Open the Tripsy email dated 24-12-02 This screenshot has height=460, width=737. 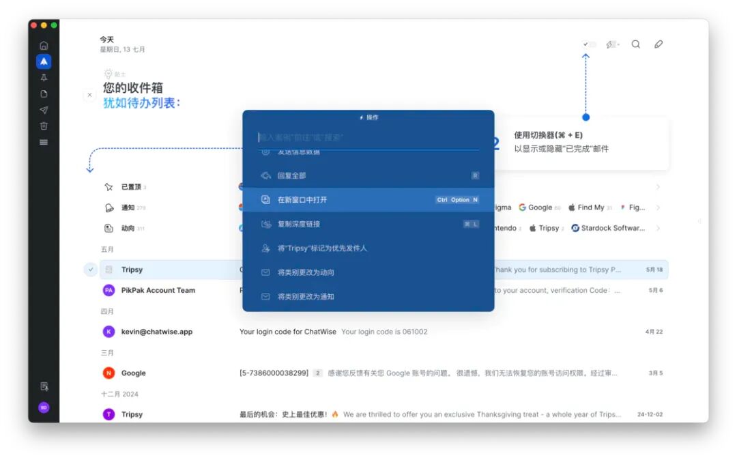click(384, 414)
